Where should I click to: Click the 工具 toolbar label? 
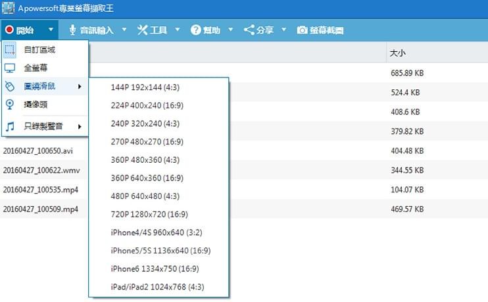click(159, 30)
